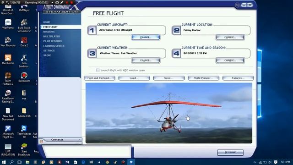The height and width of the screenshot is (165, 293).
Task: Expand the Contacts panel chevron
Action: (79, 140)
